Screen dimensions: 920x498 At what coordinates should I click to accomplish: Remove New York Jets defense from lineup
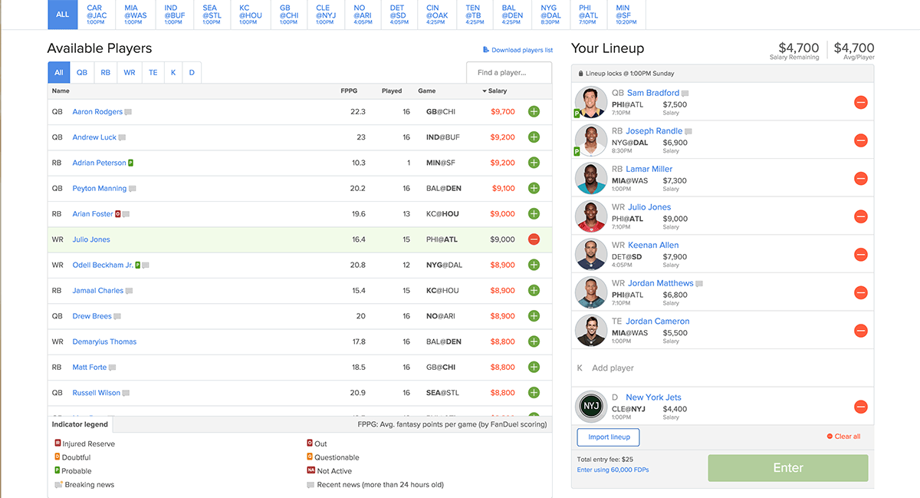860,407
